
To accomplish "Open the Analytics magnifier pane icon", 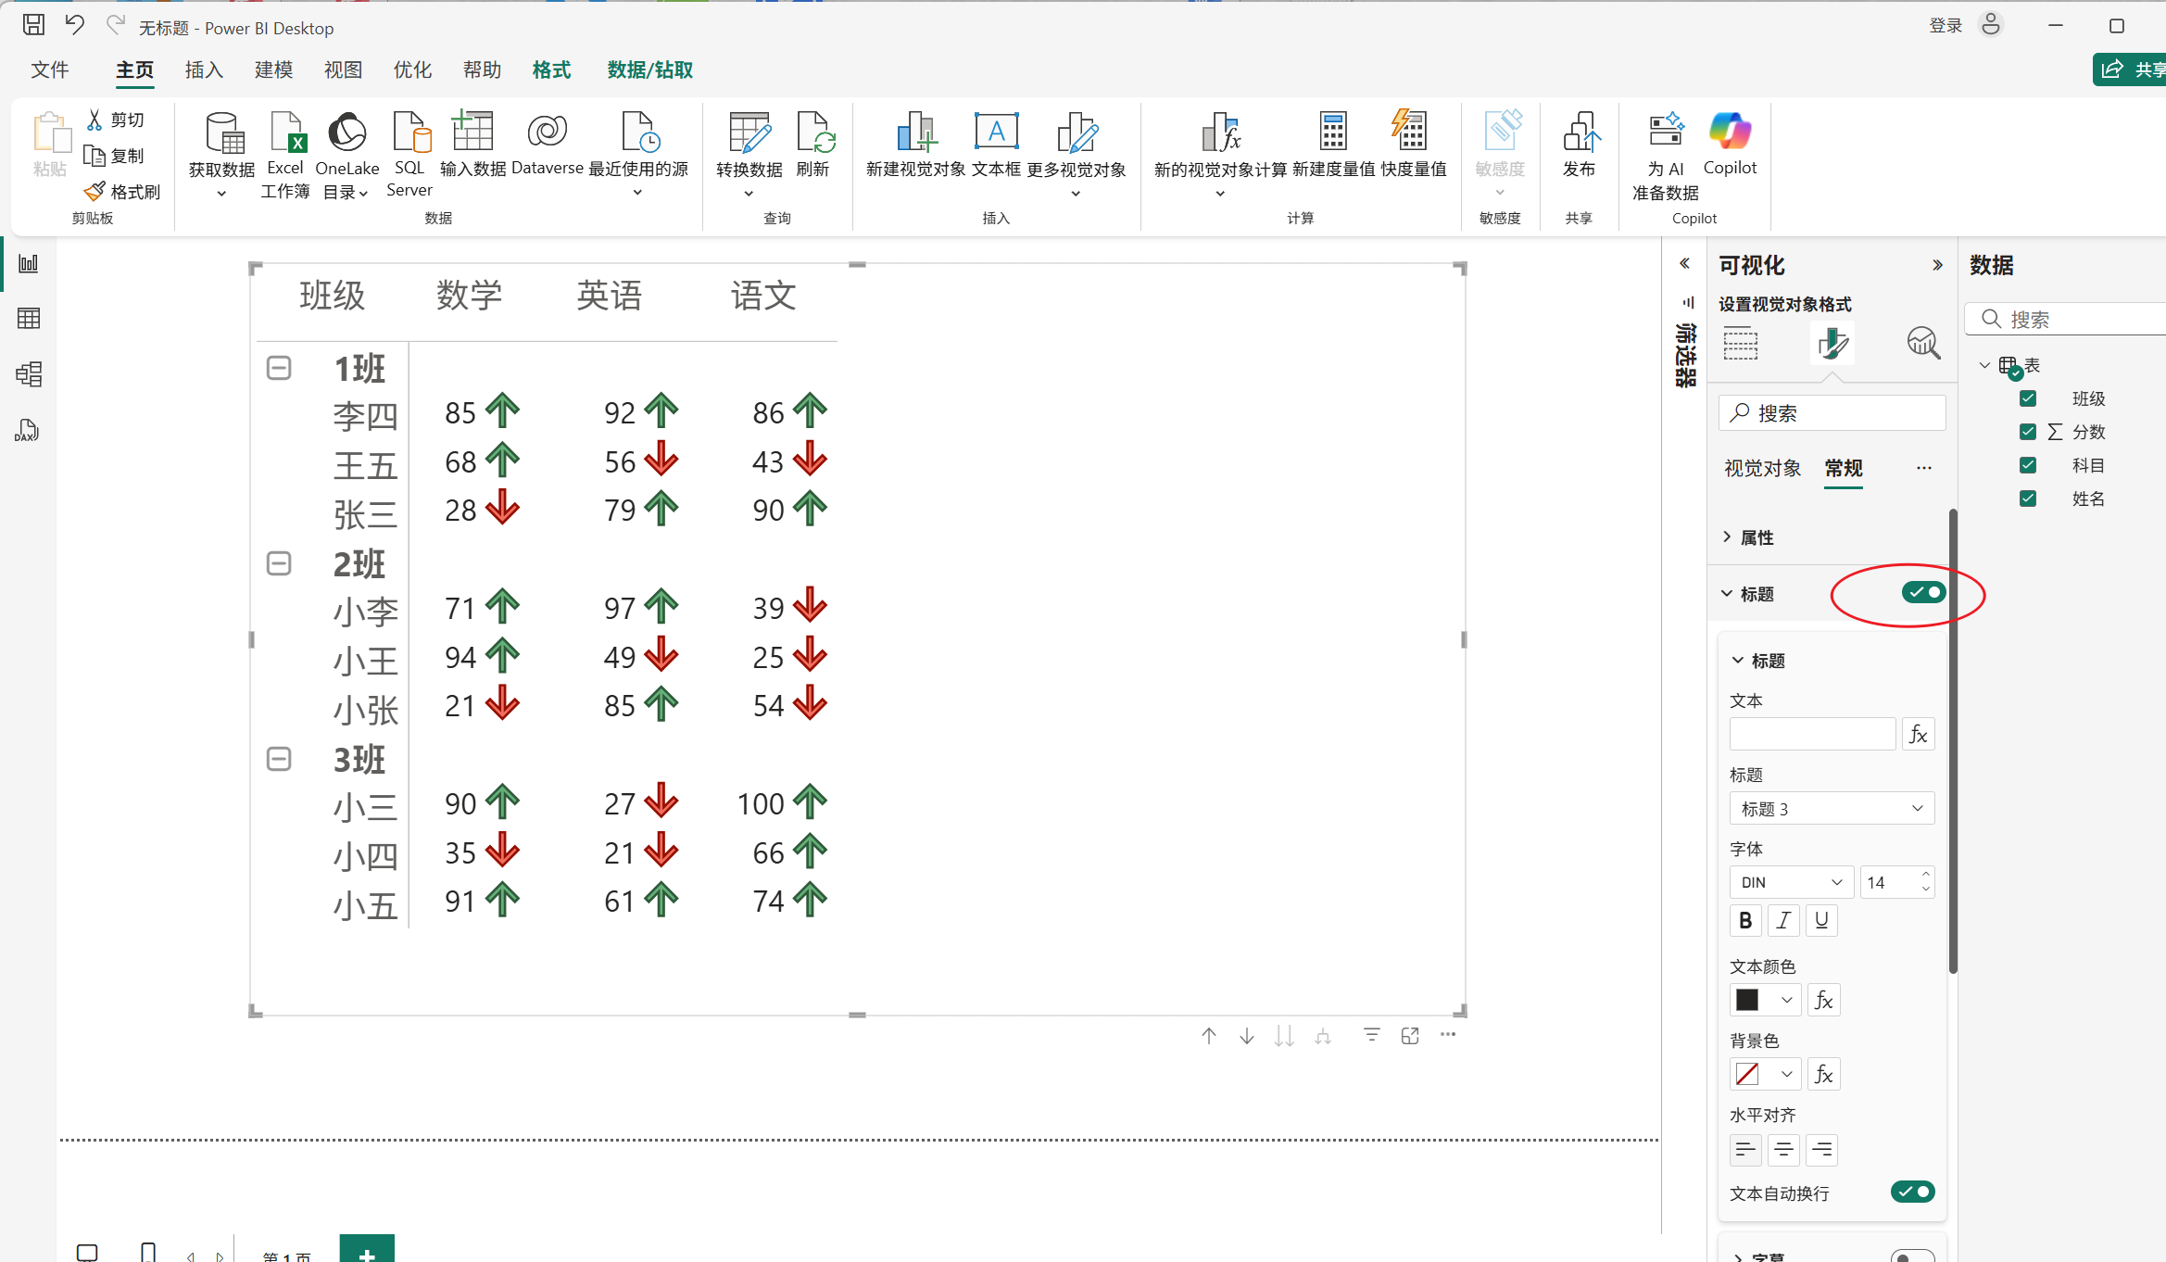I will pyautogui.click(x=1923, y=343).
